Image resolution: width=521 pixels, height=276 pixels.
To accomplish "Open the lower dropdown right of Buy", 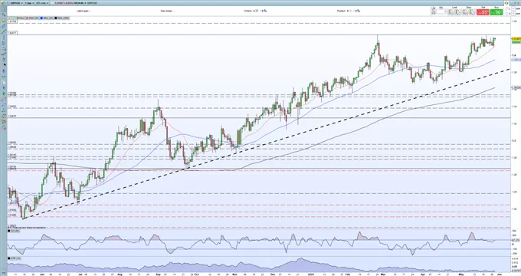I will click(x=513, y=13).
